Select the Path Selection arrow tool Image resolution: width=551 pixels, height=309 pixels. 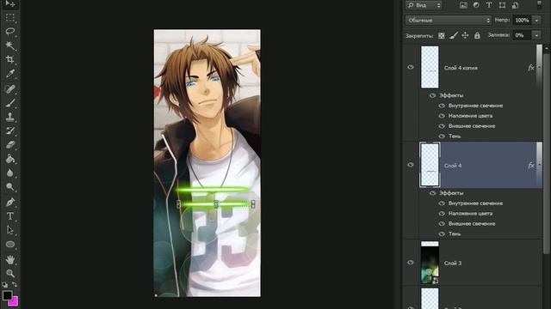pos(9,230)
